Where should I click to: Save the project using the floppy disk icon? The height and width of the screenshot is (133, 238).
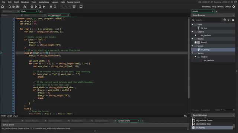click(17, 7)
